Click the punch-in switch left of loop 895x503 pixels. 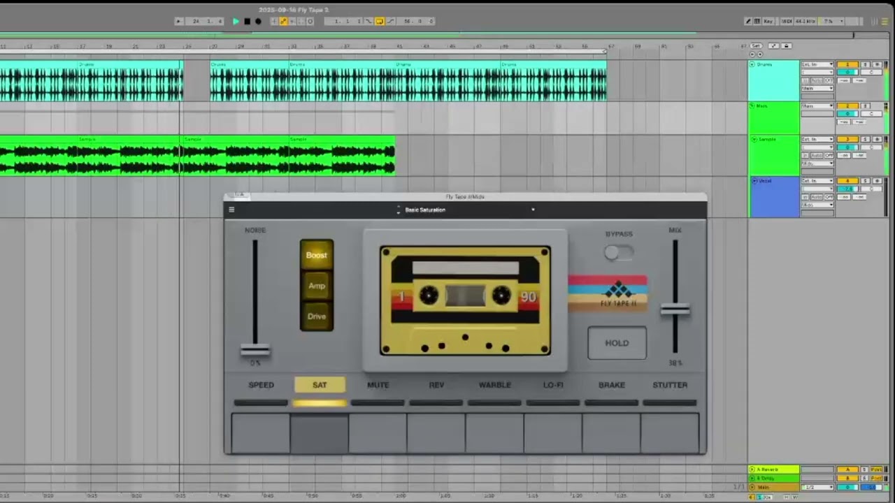pos(368,22)
